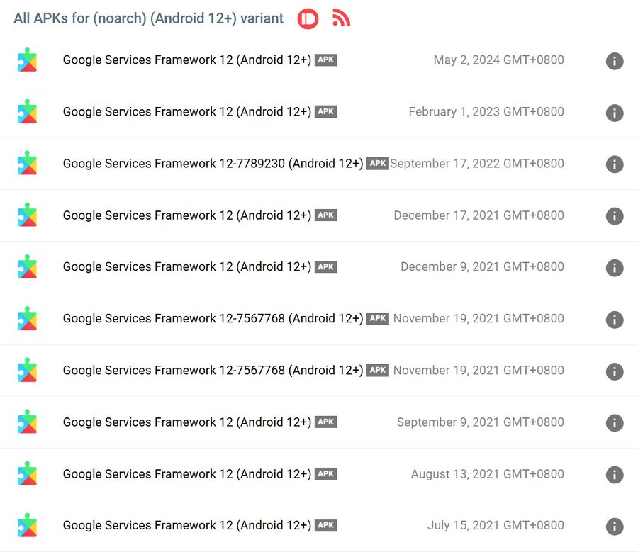Click APK badge on the September 9, 2021 row
The height and width of the screenshot is (557, 638).
coord(326,422)
